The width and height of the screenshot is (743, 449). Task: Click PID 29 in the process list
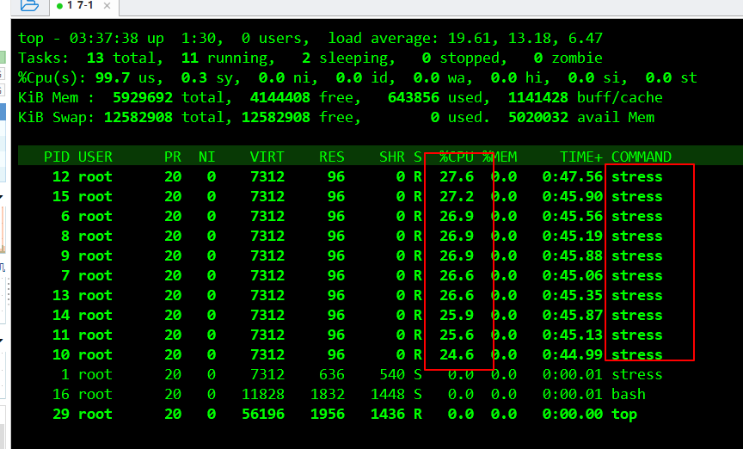click(61, 415)
